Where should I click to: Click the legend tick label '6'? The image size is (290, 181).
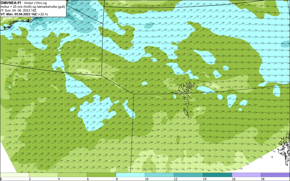coord(88,179)
